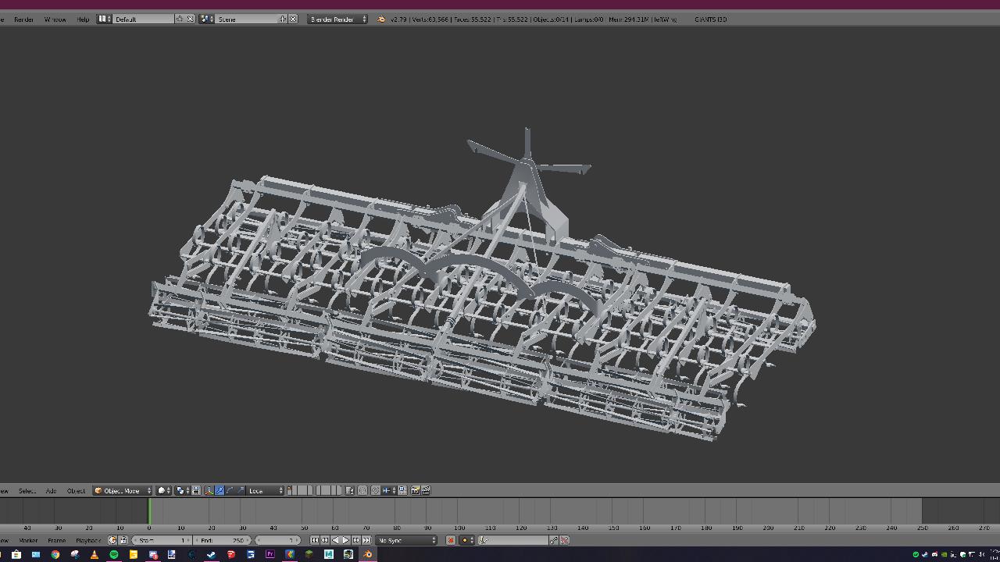Click the snap target option icon
The width and height of the screenshot is (1000, 562).
402,490
